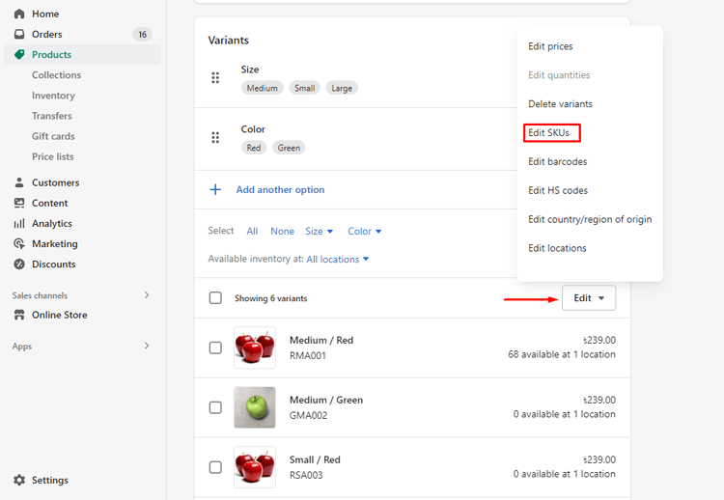Check the Medium / Green variant checkbox
This screenshot has height=500, width=724.
click(215, 407)
